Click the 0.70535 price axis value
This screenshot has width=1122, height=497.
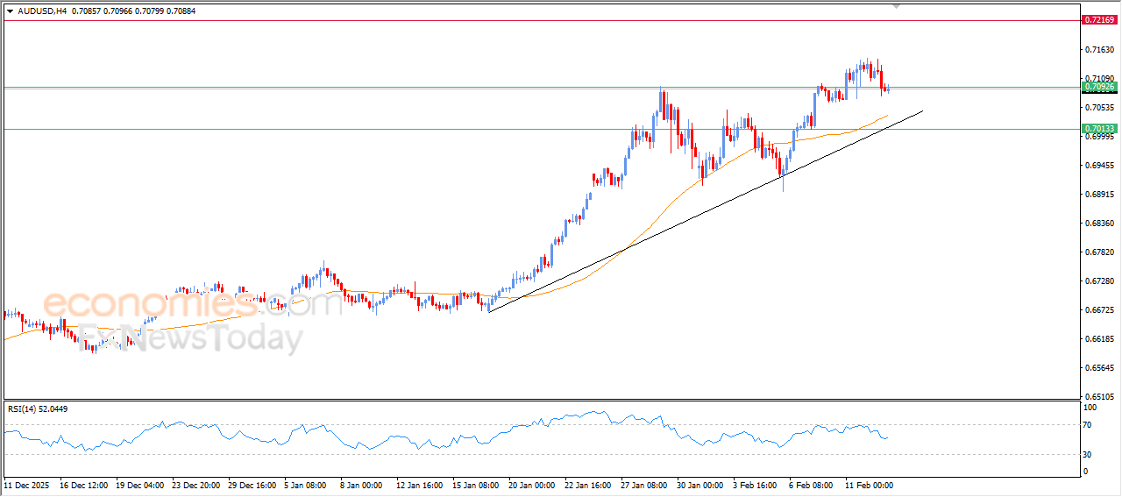[1099, 108]
